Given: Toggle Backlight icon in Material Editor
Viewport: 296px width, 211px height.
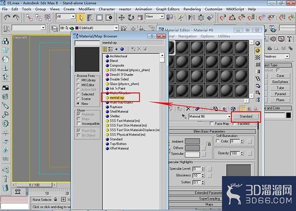Looking at the screenshot, I should tap(258, 51).
